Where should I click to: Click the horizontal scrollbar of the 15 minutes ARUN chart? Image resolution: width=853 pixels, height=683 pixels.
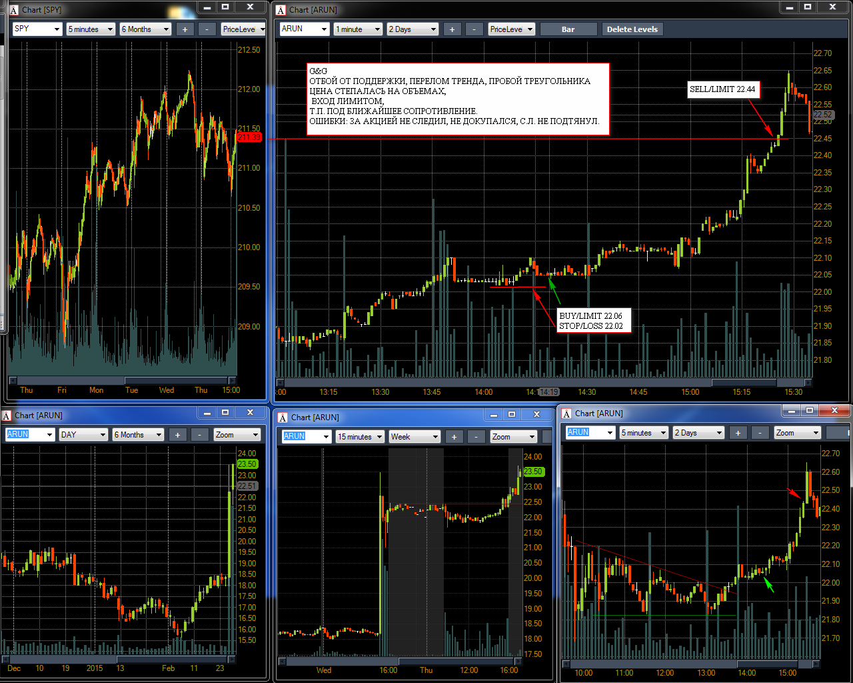point(401,661)
